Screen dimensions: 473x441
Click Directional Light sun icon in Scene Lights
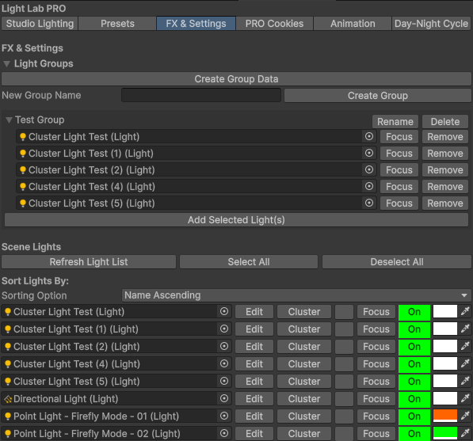[8, 399]
